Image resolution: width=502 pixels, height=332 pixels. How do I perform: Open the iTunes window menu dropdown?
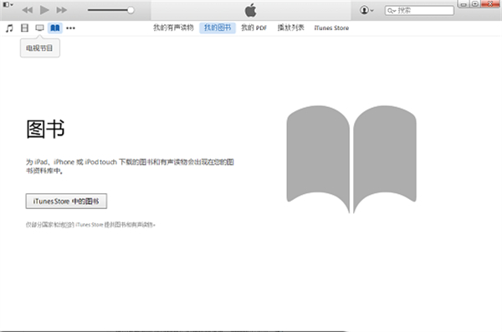point(8,4)
